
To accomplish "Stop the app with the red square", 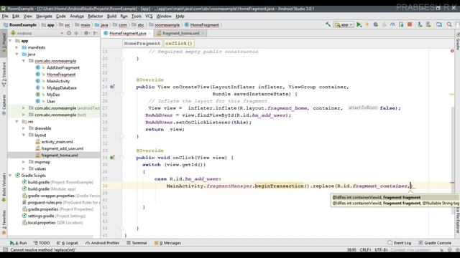I will point(410,24).
